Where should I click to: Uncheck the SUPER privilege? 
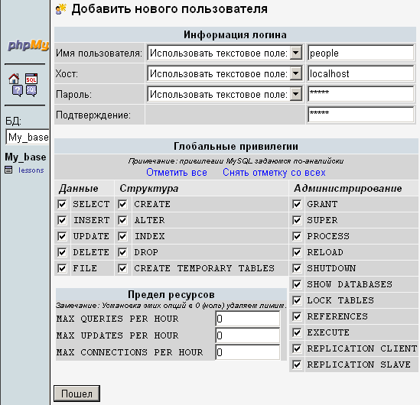[297, 220]
